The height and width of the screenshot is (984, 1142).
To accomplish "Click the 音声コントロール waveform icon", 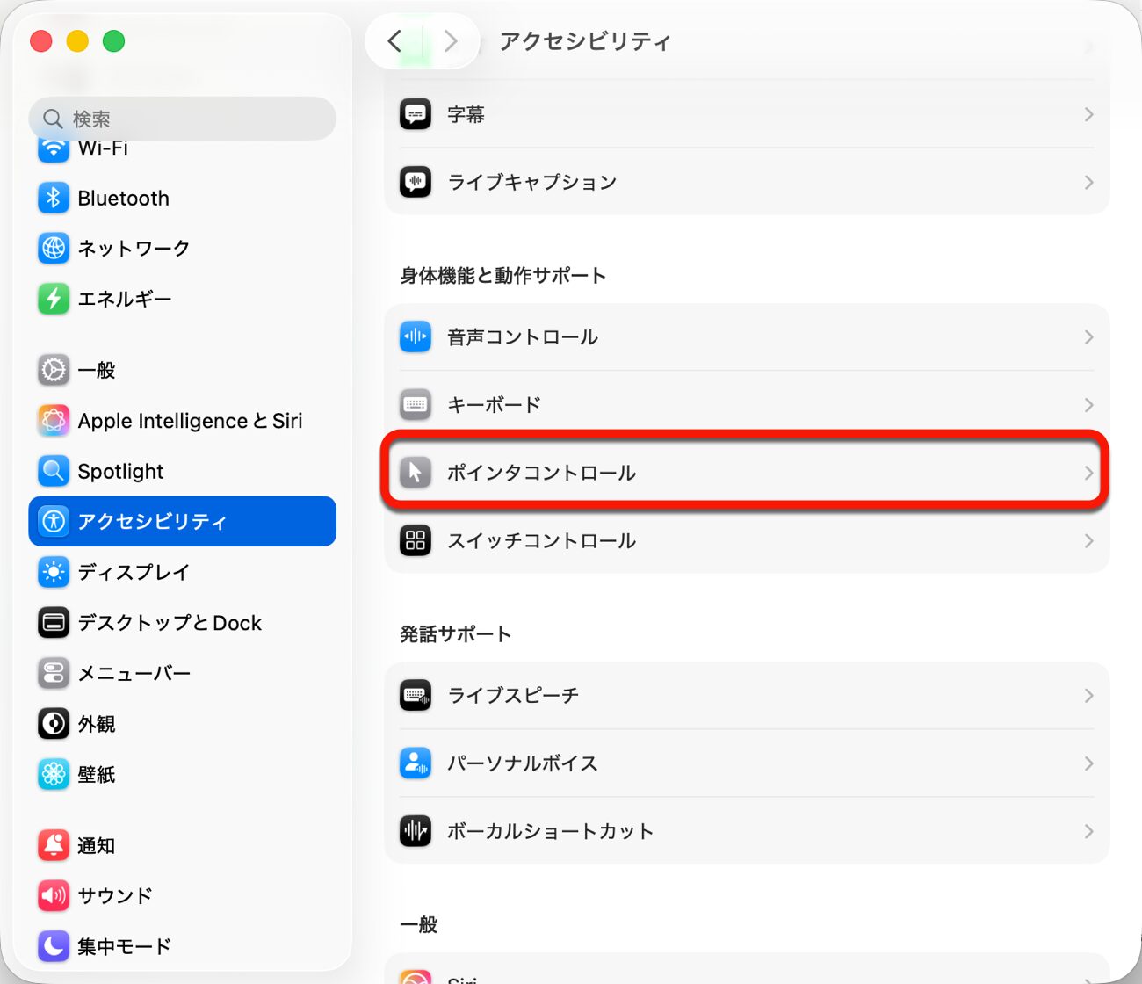I will 416,336.
